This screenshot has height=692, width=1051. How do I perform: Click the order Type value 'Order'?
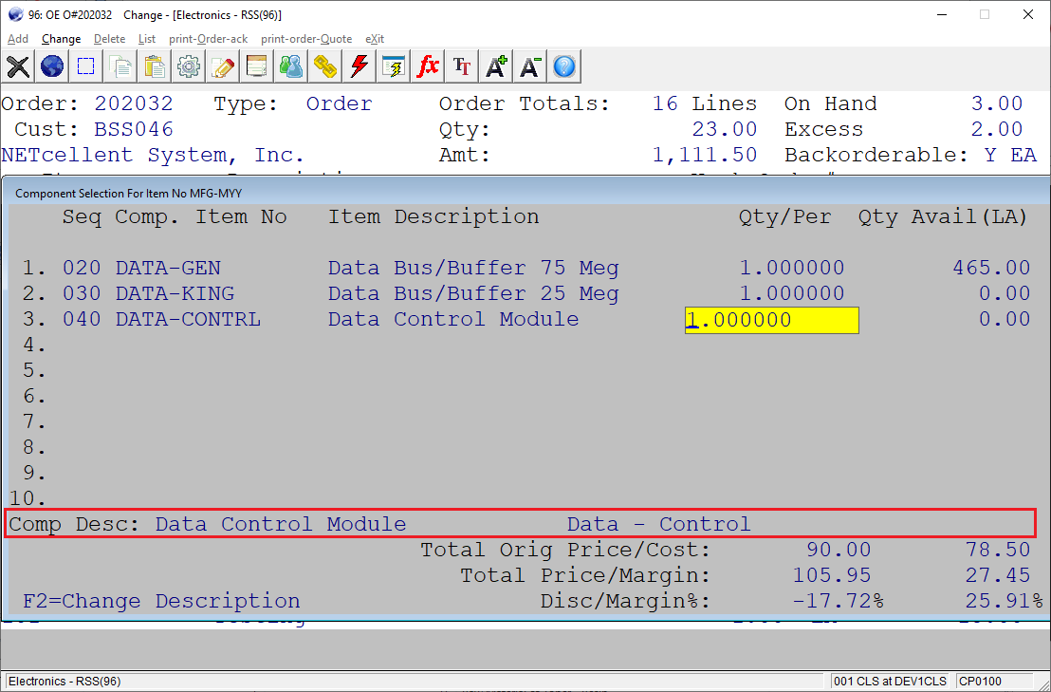(x=340, y=103)
